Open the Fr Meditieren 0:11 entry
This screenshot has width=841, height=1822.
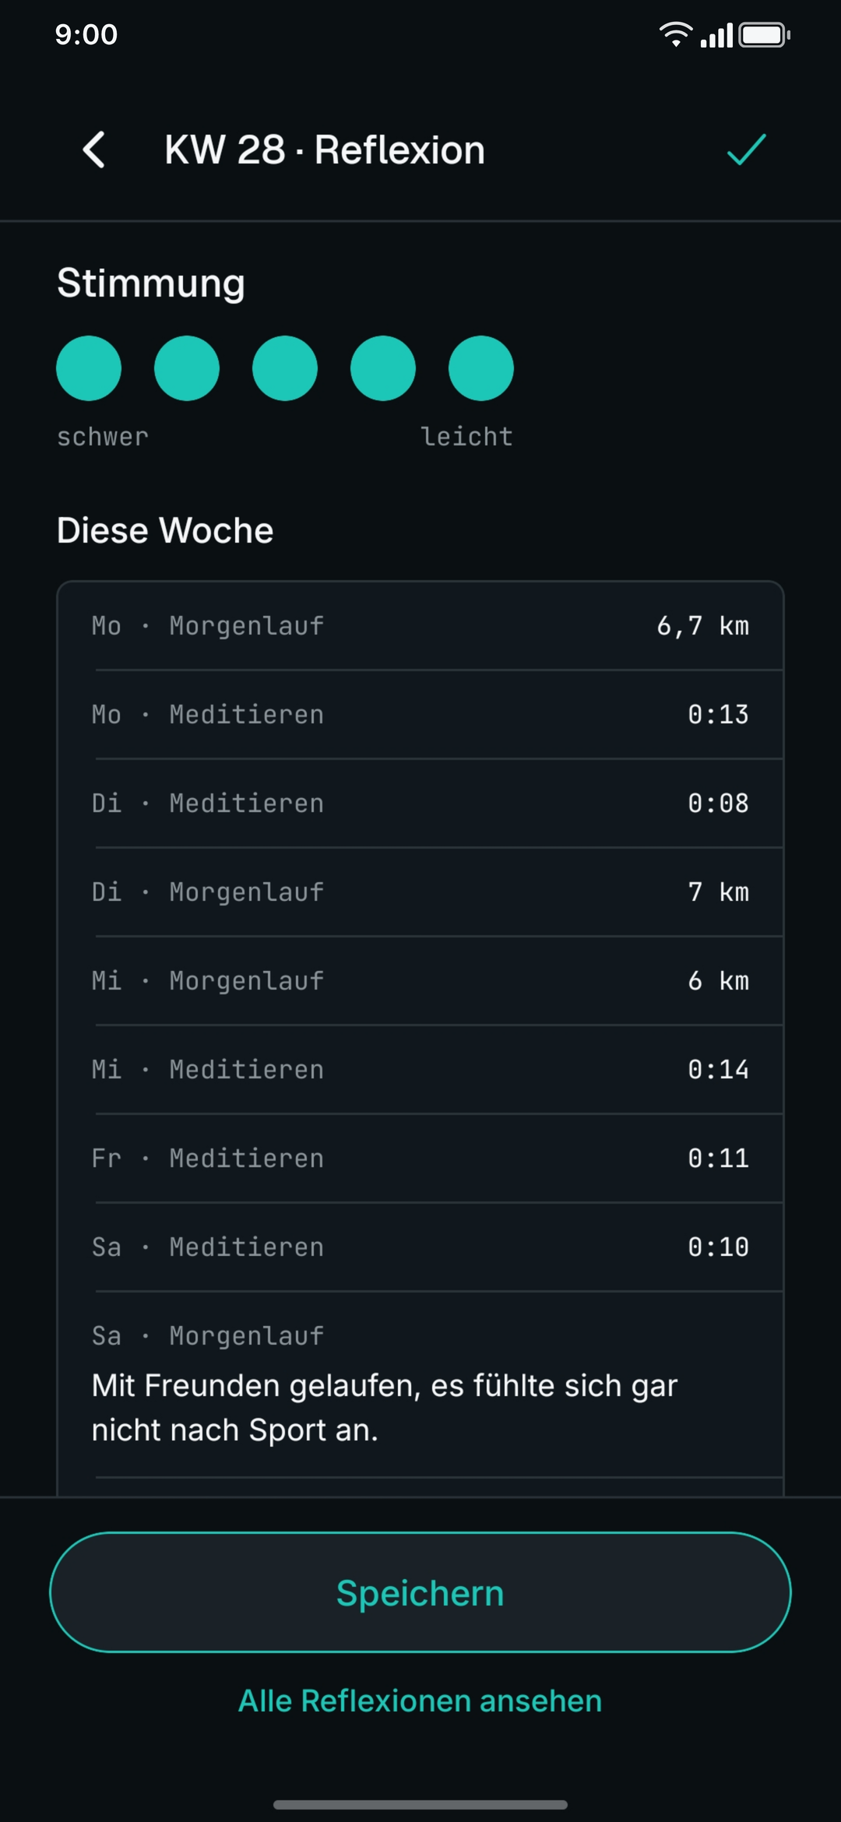coord(420,1159)
